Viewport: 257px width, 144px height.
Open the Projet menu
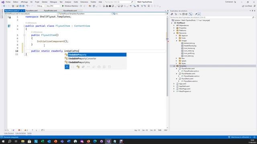click(x=37, y=2)
